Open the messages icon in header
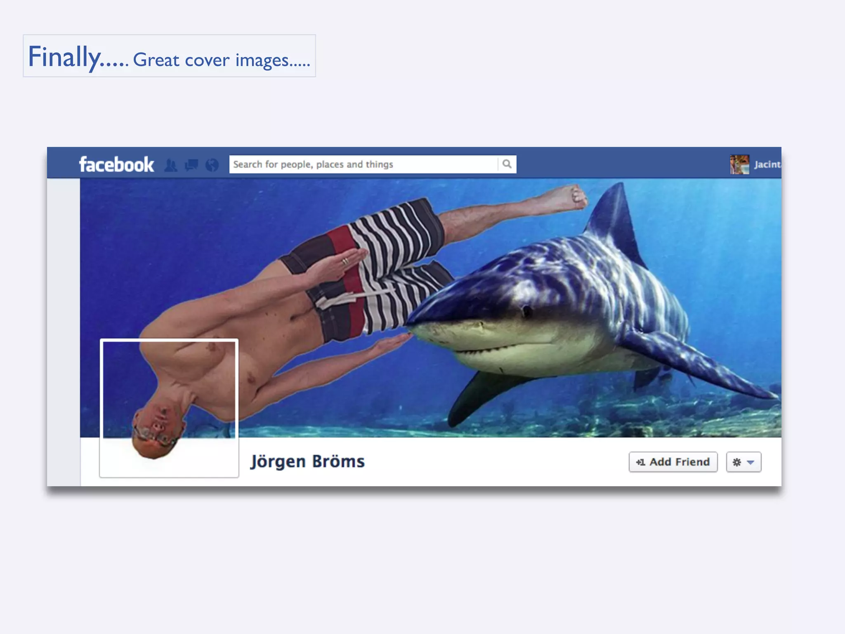The height and width of the screenshot is (634, 845). click(x=191, y=165)
